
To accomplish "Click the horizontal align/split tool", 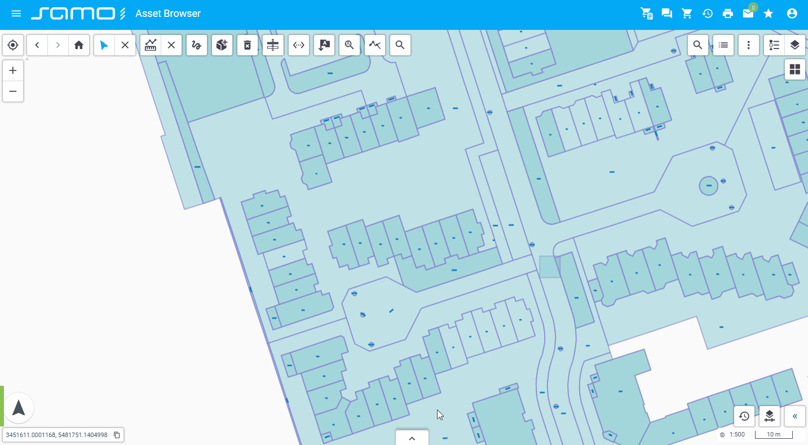I will point(273,45).
